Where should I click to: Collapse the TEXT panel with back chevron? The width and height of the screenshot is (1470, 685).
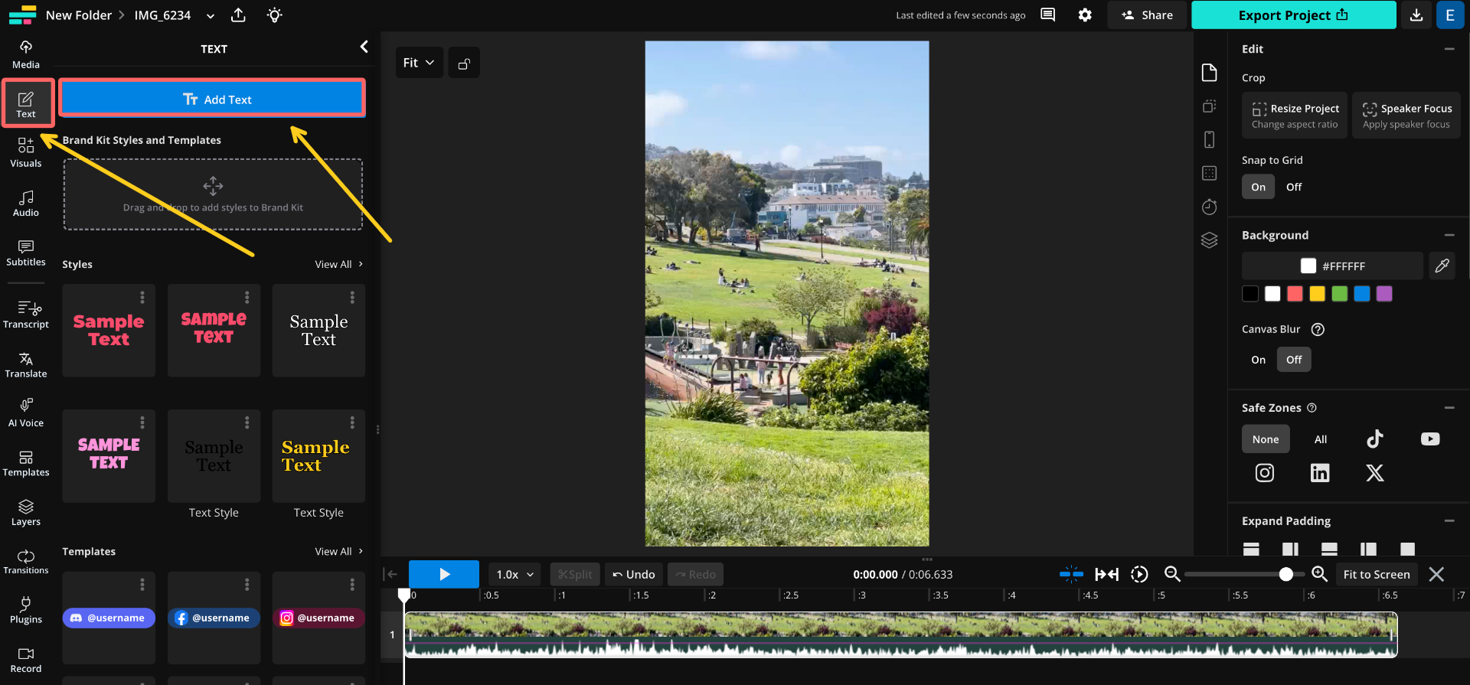pyautogui.click(x=364, y=47)
